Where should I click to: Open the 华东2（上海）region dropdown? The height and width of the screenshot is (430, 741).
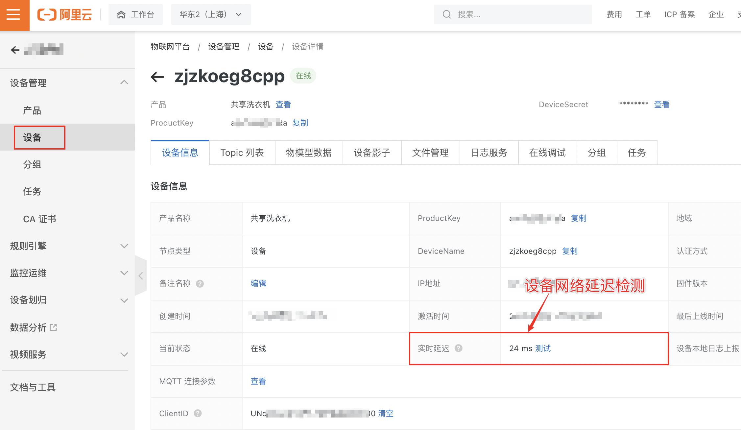211,14
